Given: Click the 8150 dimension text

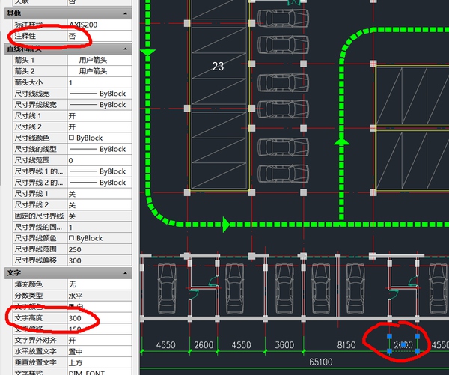Looking at the screenshot, I should [346, 345].
